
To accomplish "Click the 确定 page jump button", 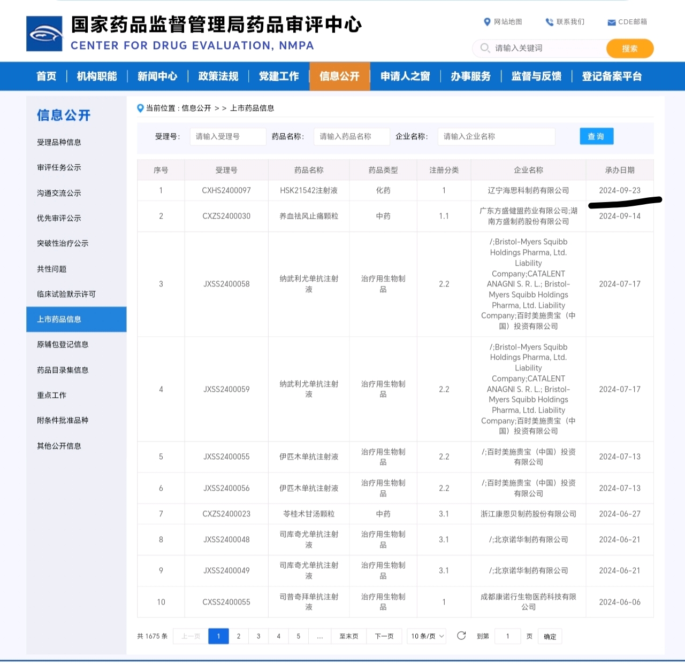I will [550, 637].
